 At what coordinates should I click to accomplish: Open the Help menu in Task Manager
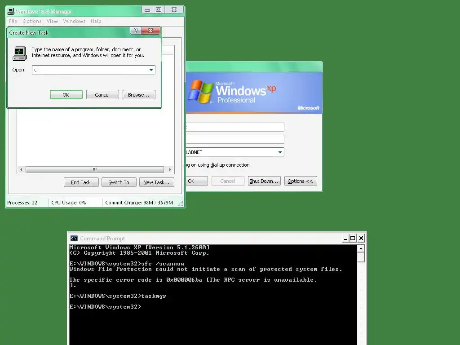[96, 21]
